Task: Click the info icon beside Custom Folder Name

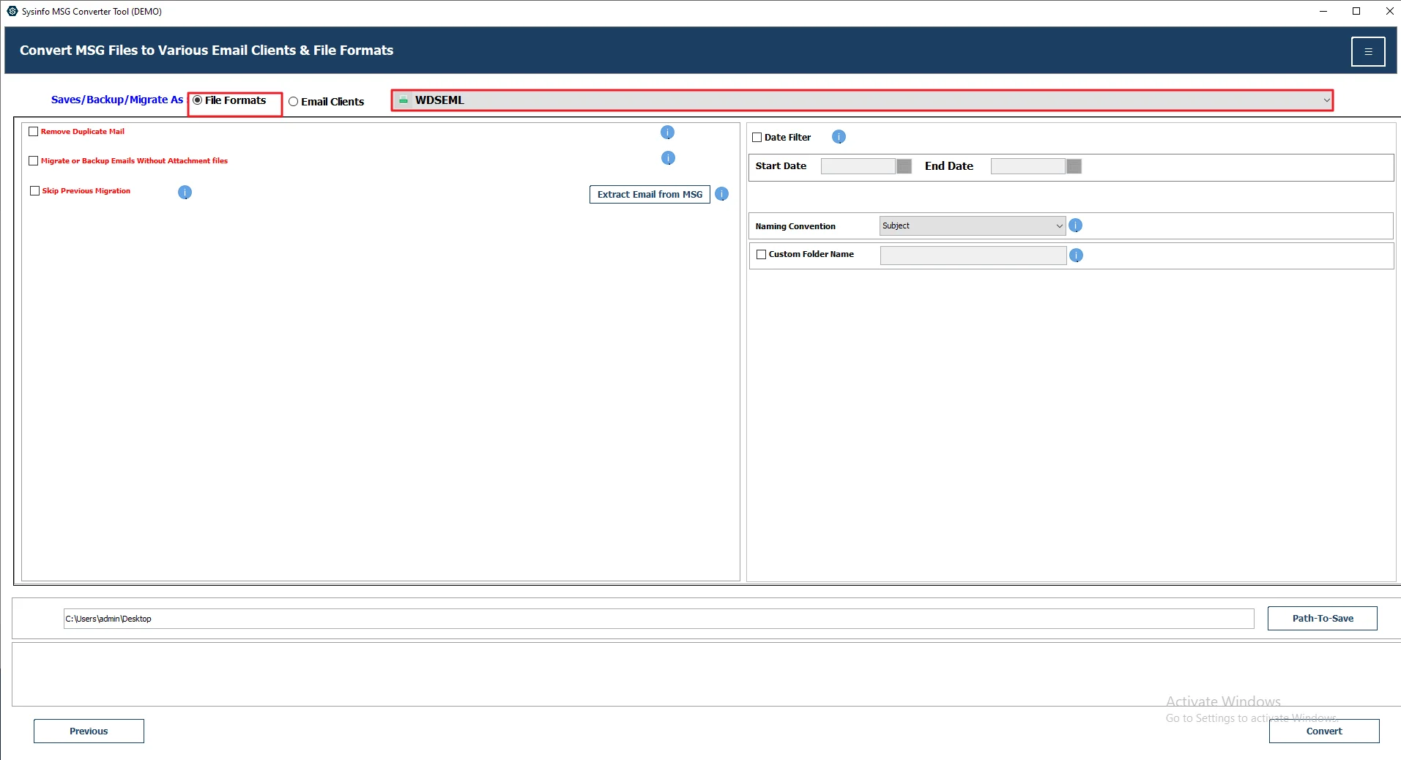Action: pyautogui.click(x=1077, y=256)
